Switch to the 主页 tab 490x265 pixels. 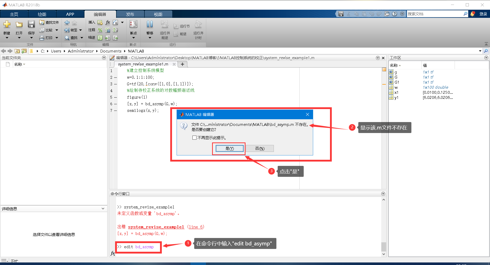tap(14, 14)
